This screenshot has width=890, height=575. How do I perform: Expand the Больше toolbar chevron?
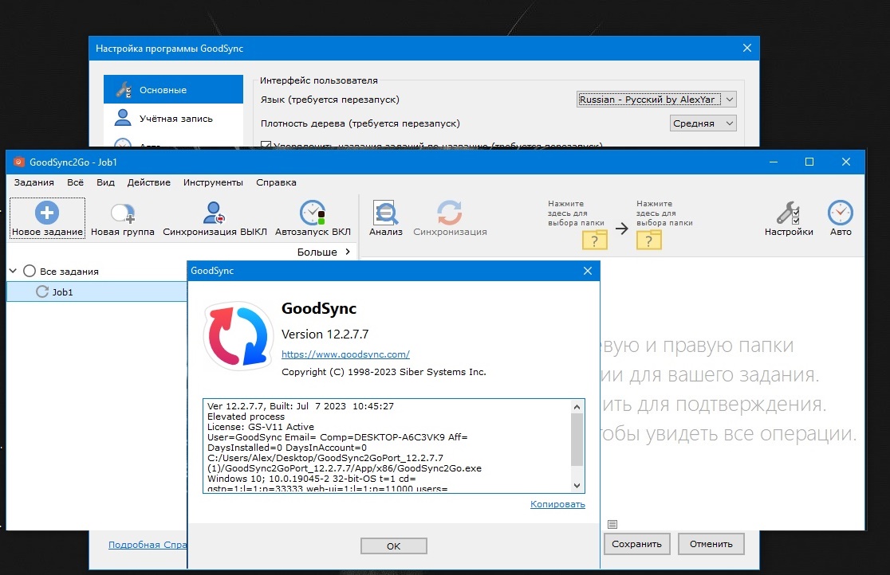pos(348,251)
